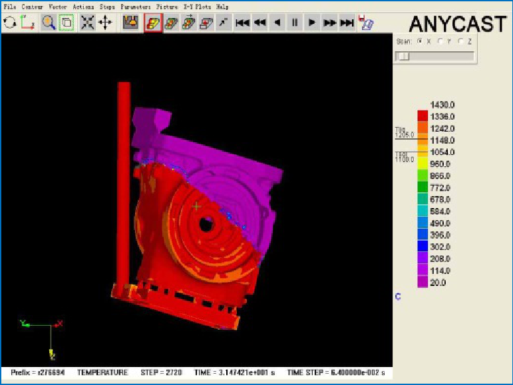Click the green zoom-box icon
Viewport: 513px width, 385px height.
click(x=67, y=23)
